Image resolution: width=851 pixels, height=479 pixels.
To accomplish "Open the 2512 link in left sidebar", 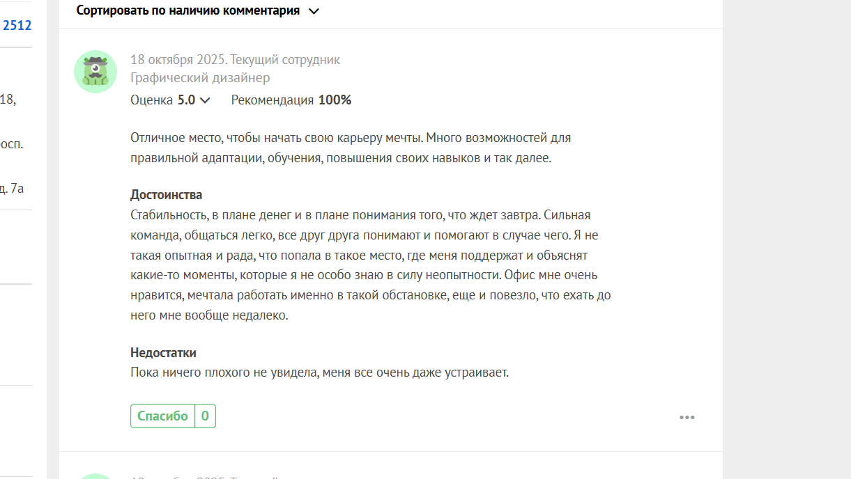I will [x=17, y=26].
